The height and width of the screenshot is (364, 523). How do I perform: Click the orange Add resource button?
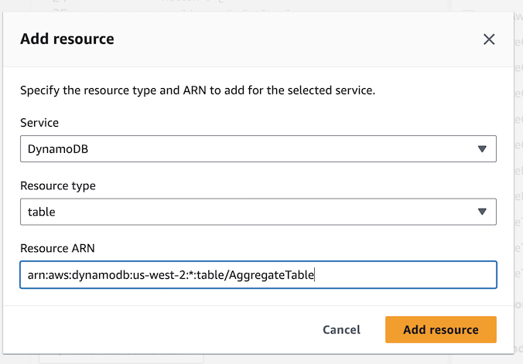click(x=441, y=330)
